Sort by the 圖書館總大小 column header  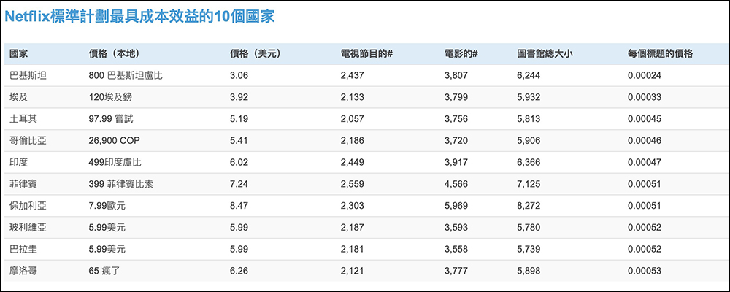(546, 54)
